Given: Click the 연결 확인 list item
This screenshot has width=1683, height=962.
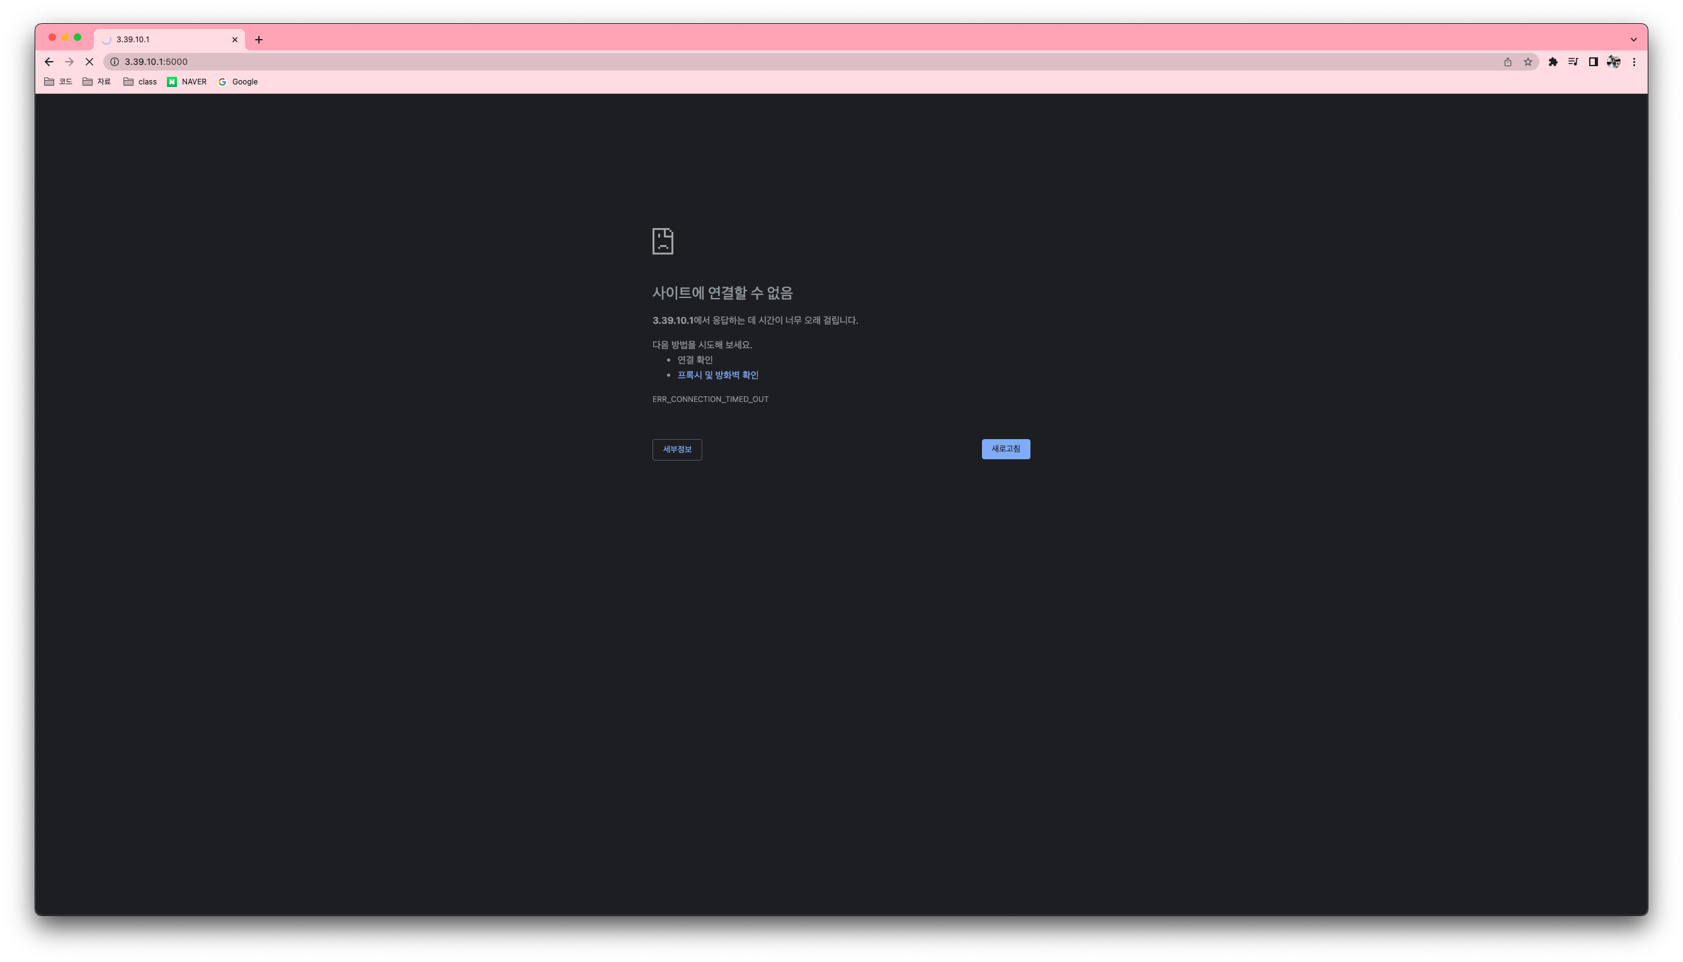Looking at the screenshot, I should 695,360.
